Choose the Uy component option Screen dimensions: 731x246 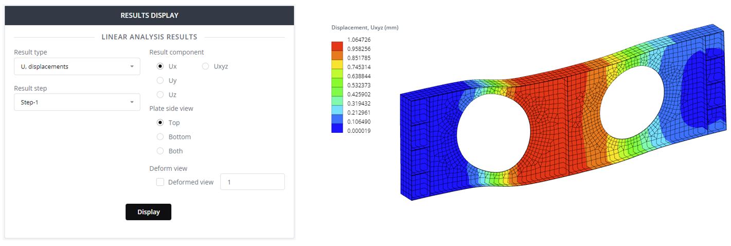pyautogui.click(x=160, y=80)
